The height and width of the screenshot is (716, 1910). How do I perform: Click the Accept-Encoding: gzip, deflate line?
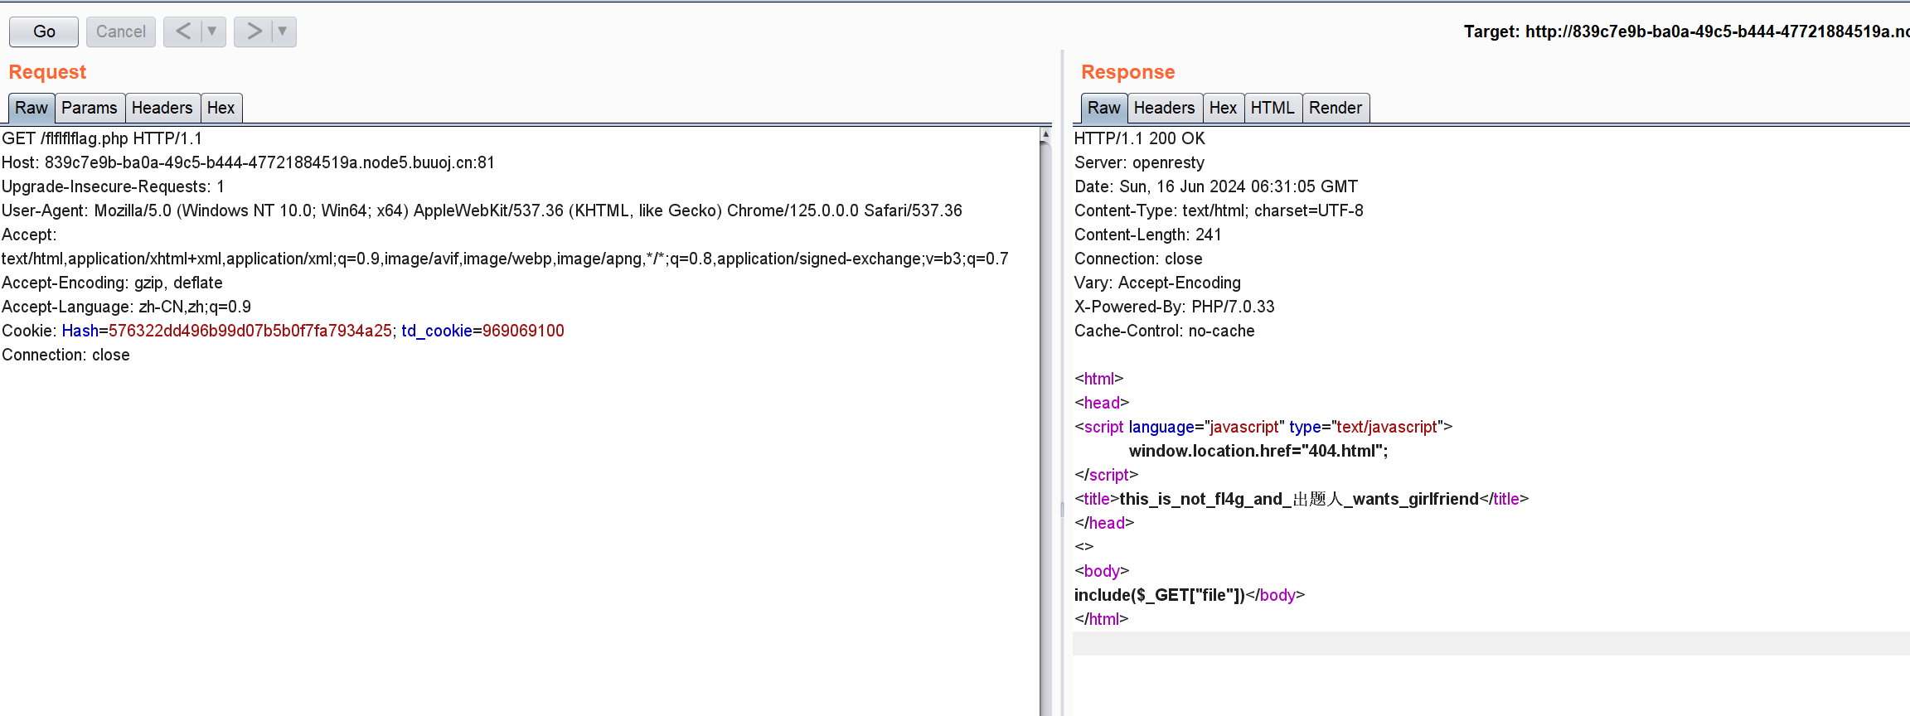tap(112, 283)
